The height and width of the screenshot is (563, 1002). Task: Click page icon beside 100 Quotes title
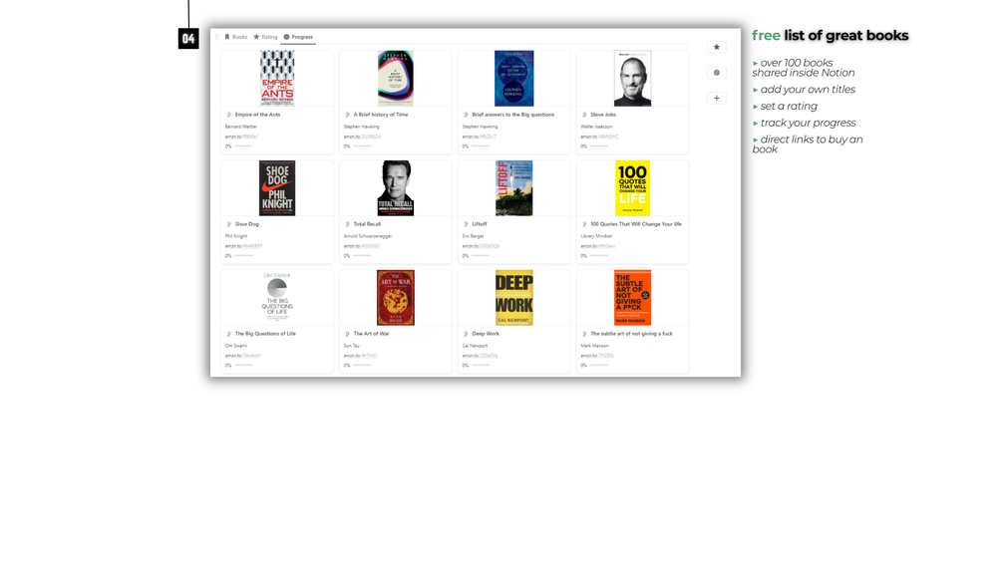tap(584, 224)
